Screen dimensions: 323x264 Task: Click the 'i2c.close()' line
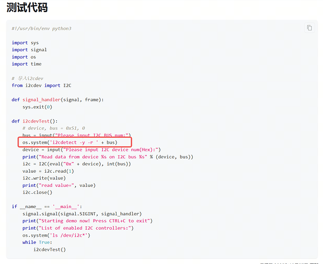pyautogui.click(x=37, y=192)
